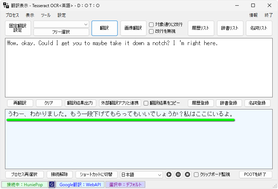Viewport: 278px width, 189px height.
Task: Click the 翻訳 button
Action: [104, 28]
